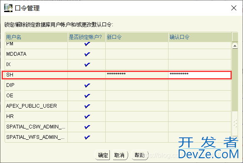Click the new password field for SH
Screen dimensions: 243x163
[x=137, y=75]
